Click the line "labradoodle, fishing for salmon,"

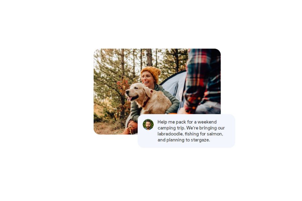pos(190,134)
